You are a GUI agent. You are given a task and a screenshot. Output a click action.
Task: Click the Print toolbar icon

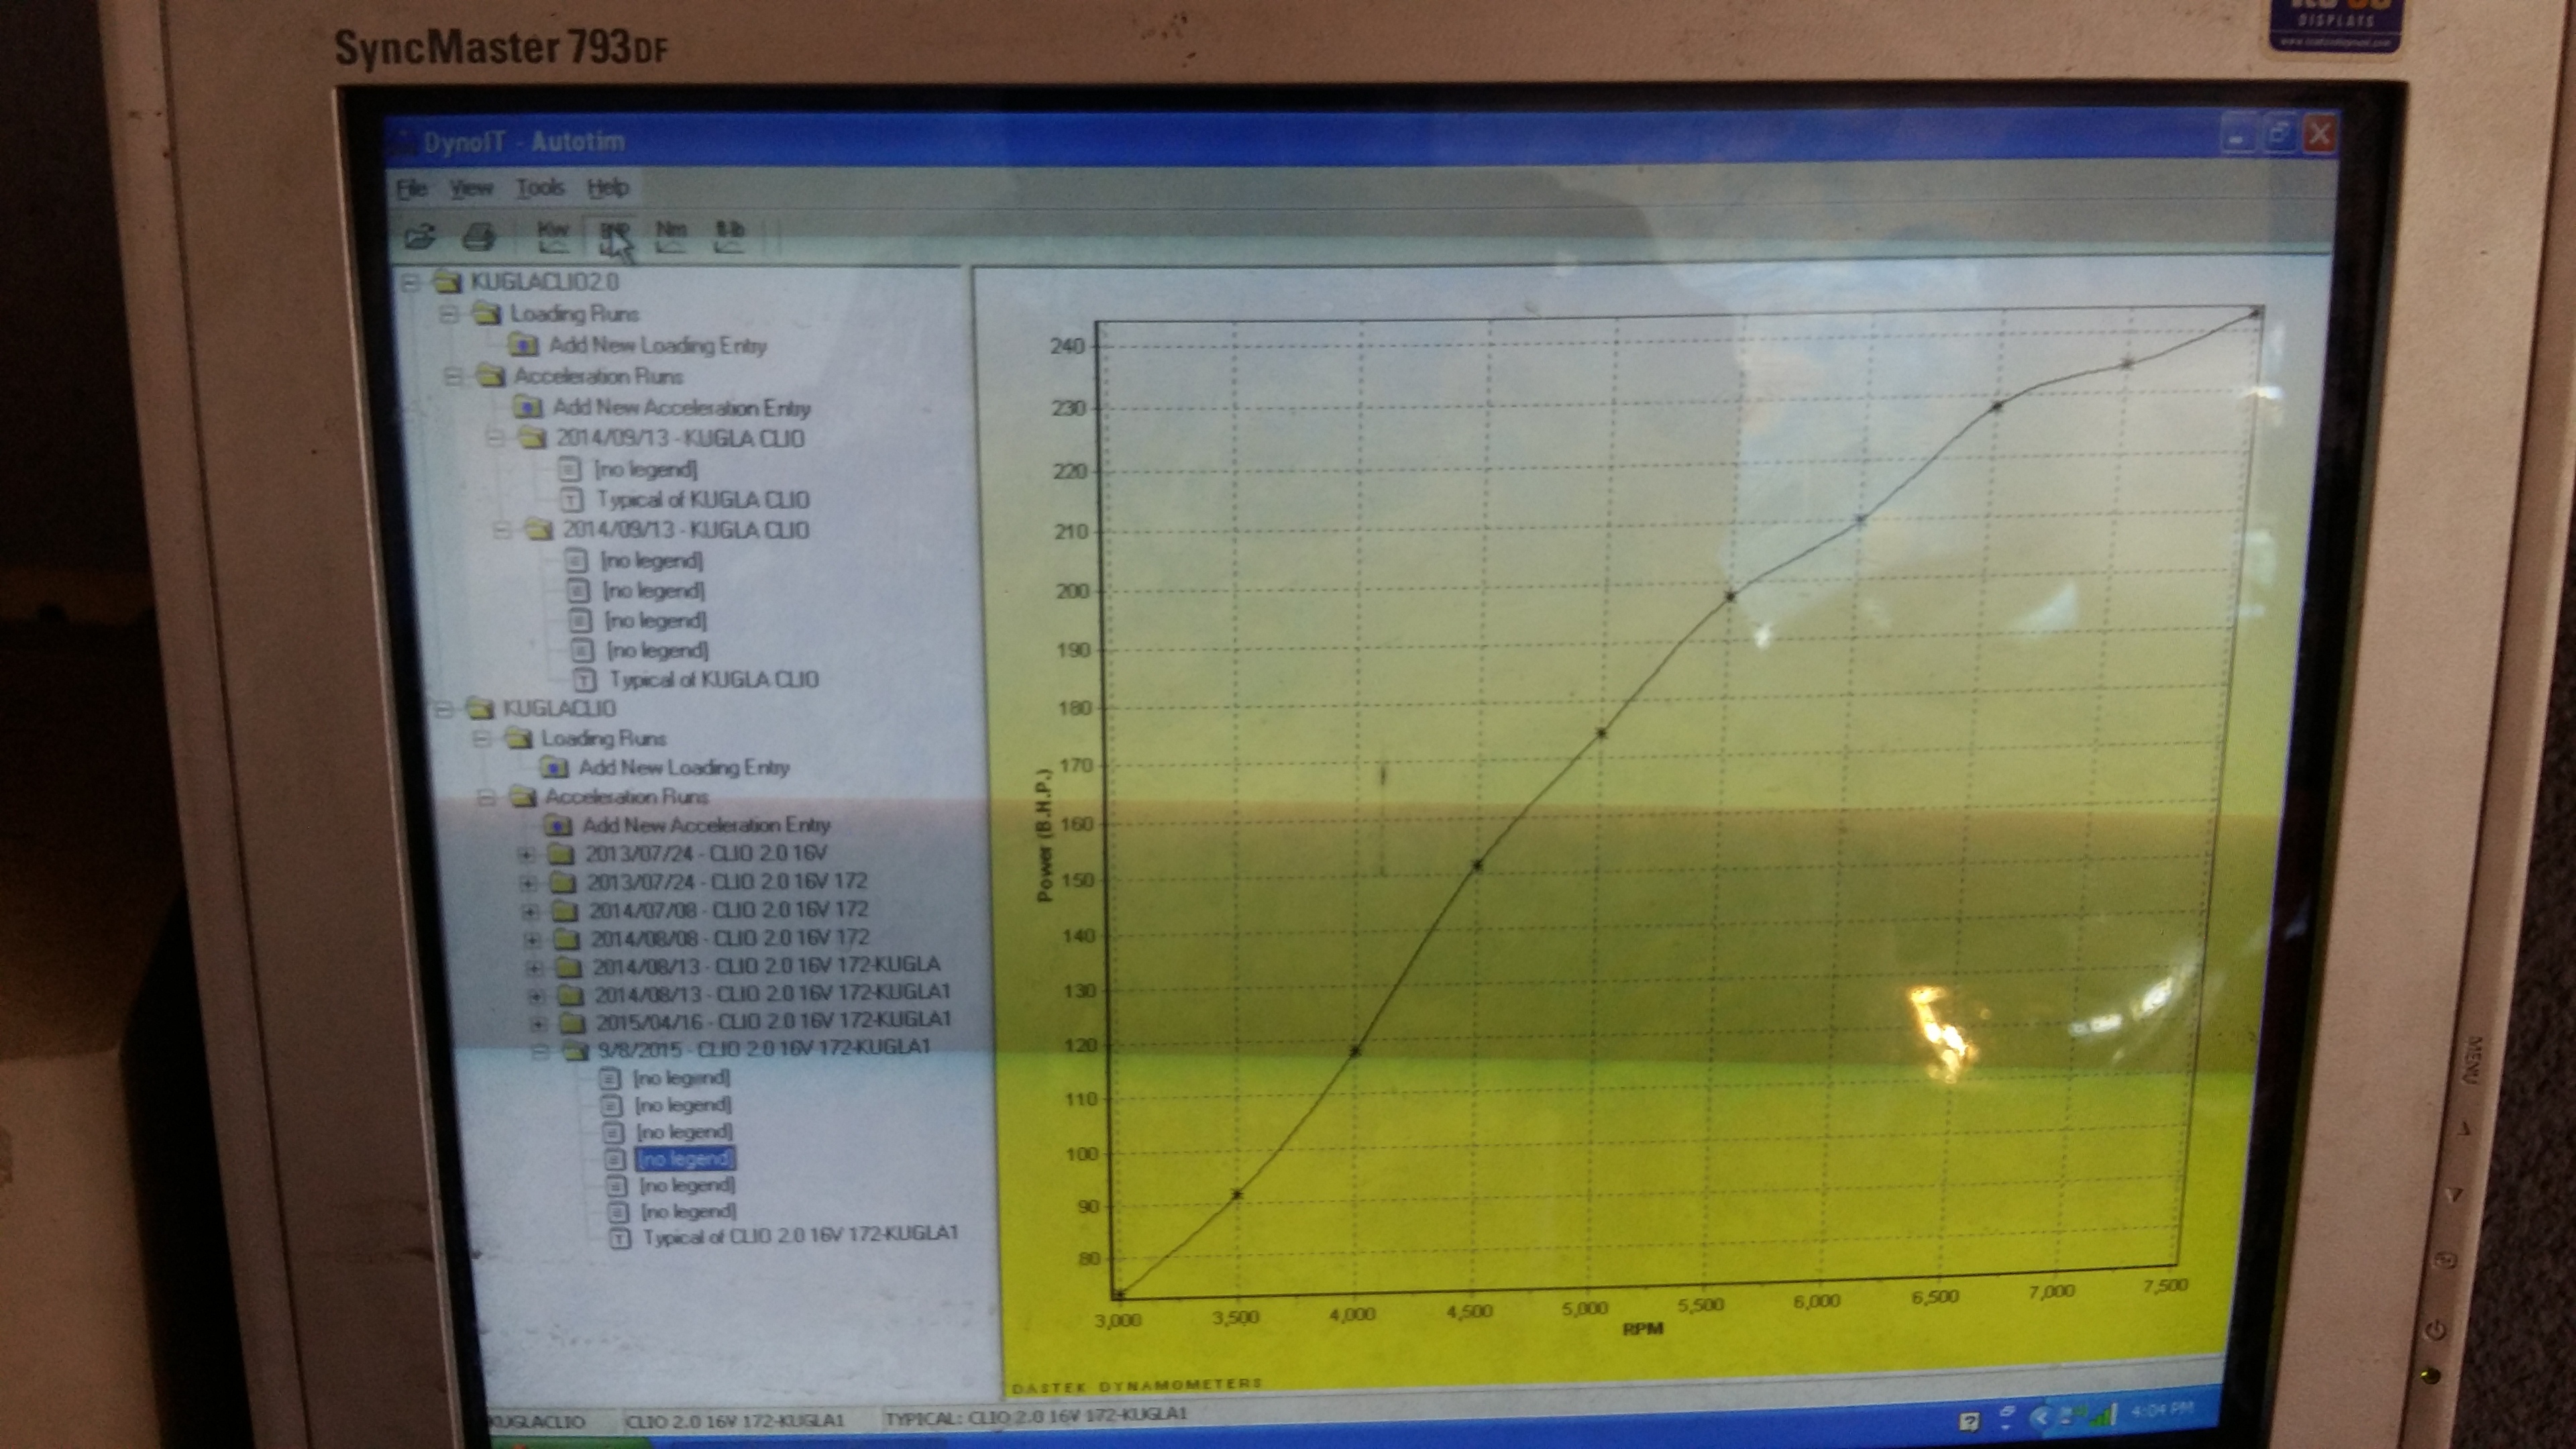(480, 237)
